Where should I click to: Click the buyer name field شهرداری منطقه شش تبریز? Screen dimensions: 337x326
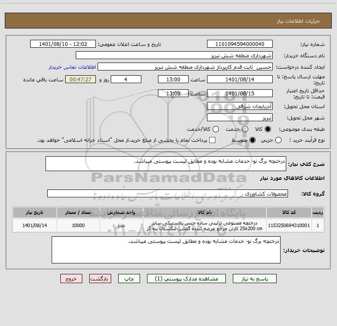click(174, 56)
